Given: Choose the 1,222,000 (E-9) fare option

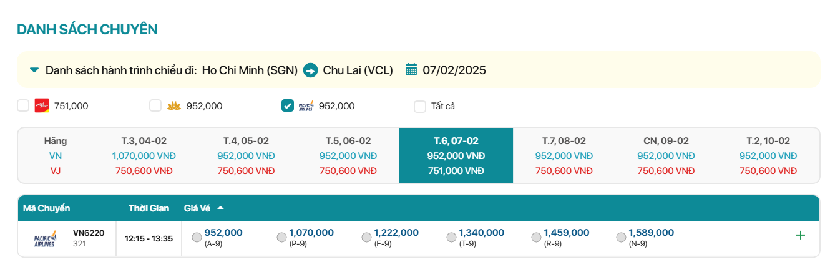Looking at the screenshot, I should click(367, 237).
